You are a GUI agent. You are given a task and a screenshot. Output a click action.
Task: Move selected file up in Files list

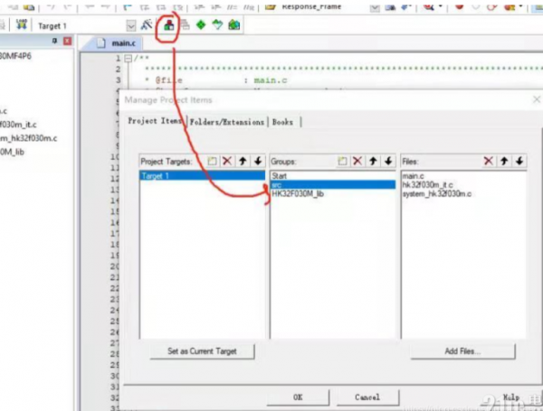504,160
